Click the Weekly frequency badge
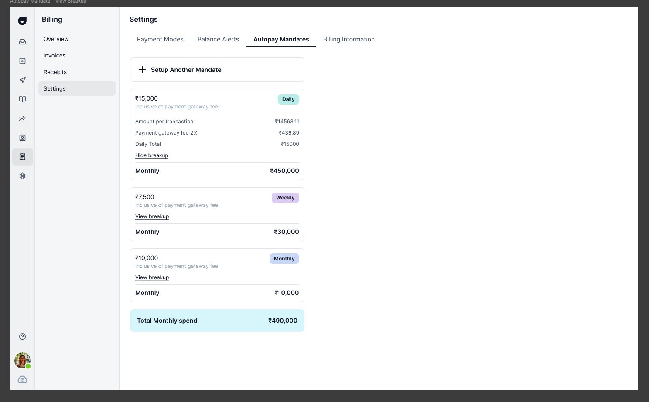 [285, 198]
